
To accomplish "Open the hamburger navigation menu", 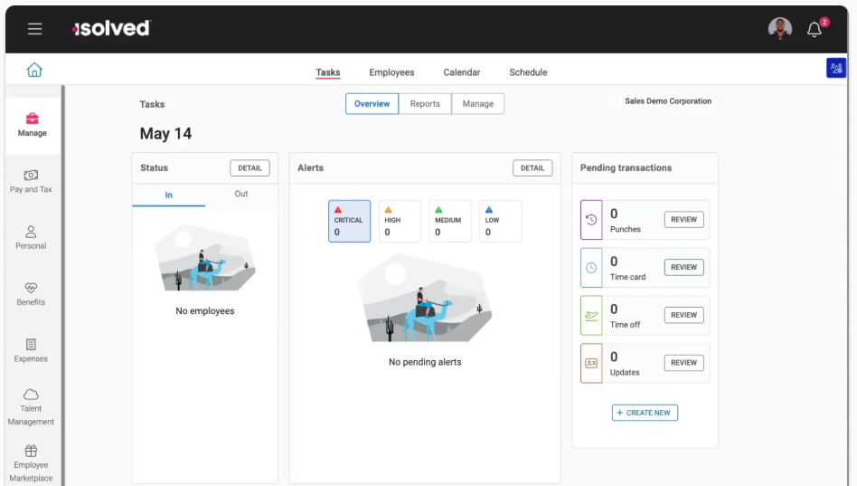I will click(x=34, y=29).
